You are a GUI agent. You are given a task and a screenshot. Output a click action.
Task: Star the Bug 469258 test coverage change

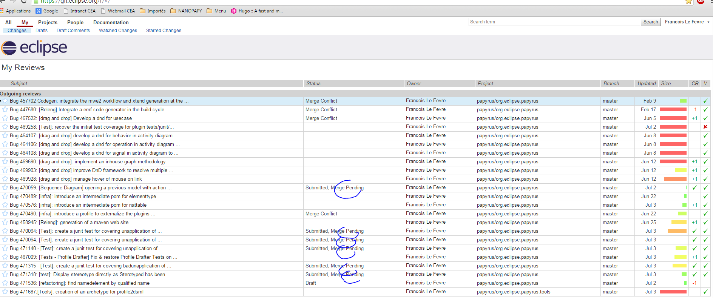pyautogui.click(x=5, y=127)
